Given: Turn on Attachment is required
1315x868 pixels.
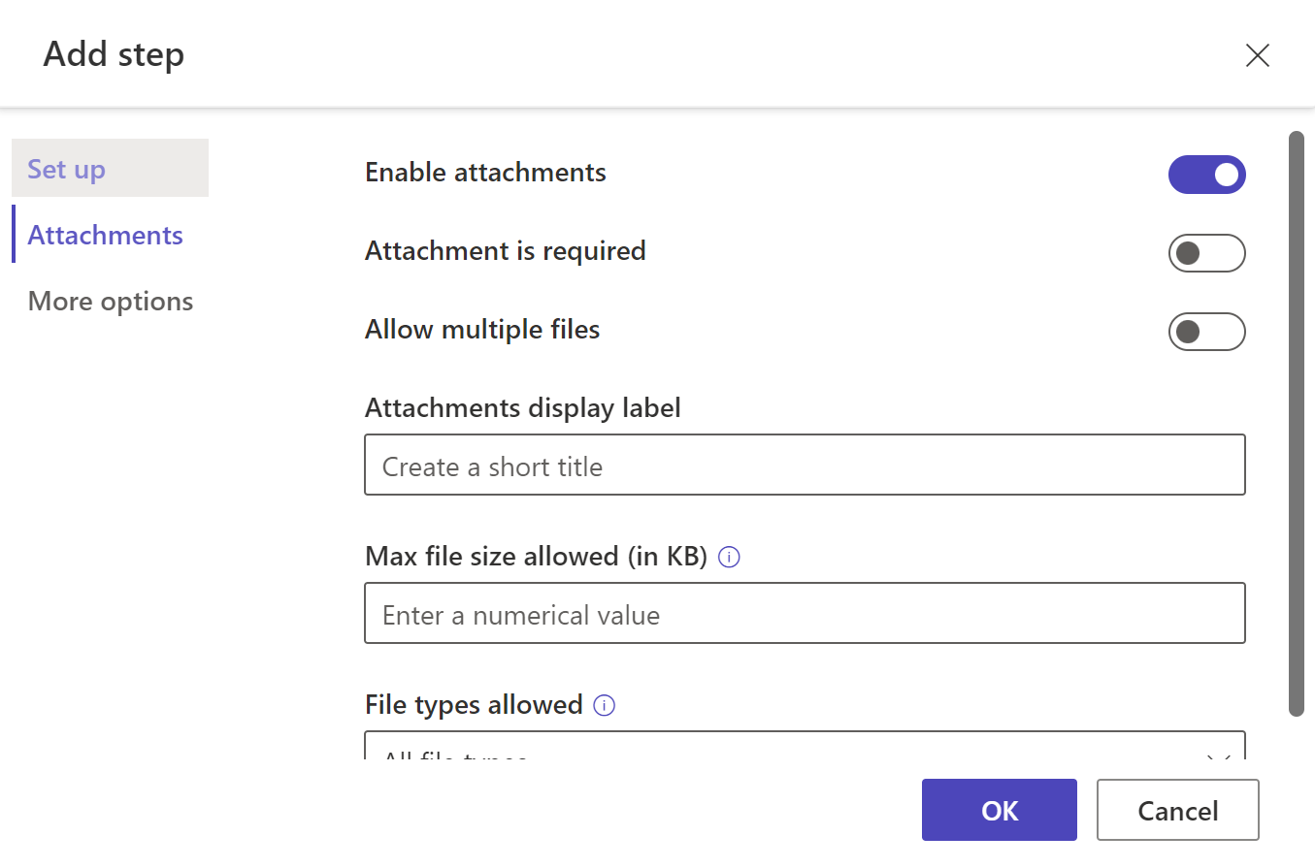Looking at the screenshot, I should 1206,253.
